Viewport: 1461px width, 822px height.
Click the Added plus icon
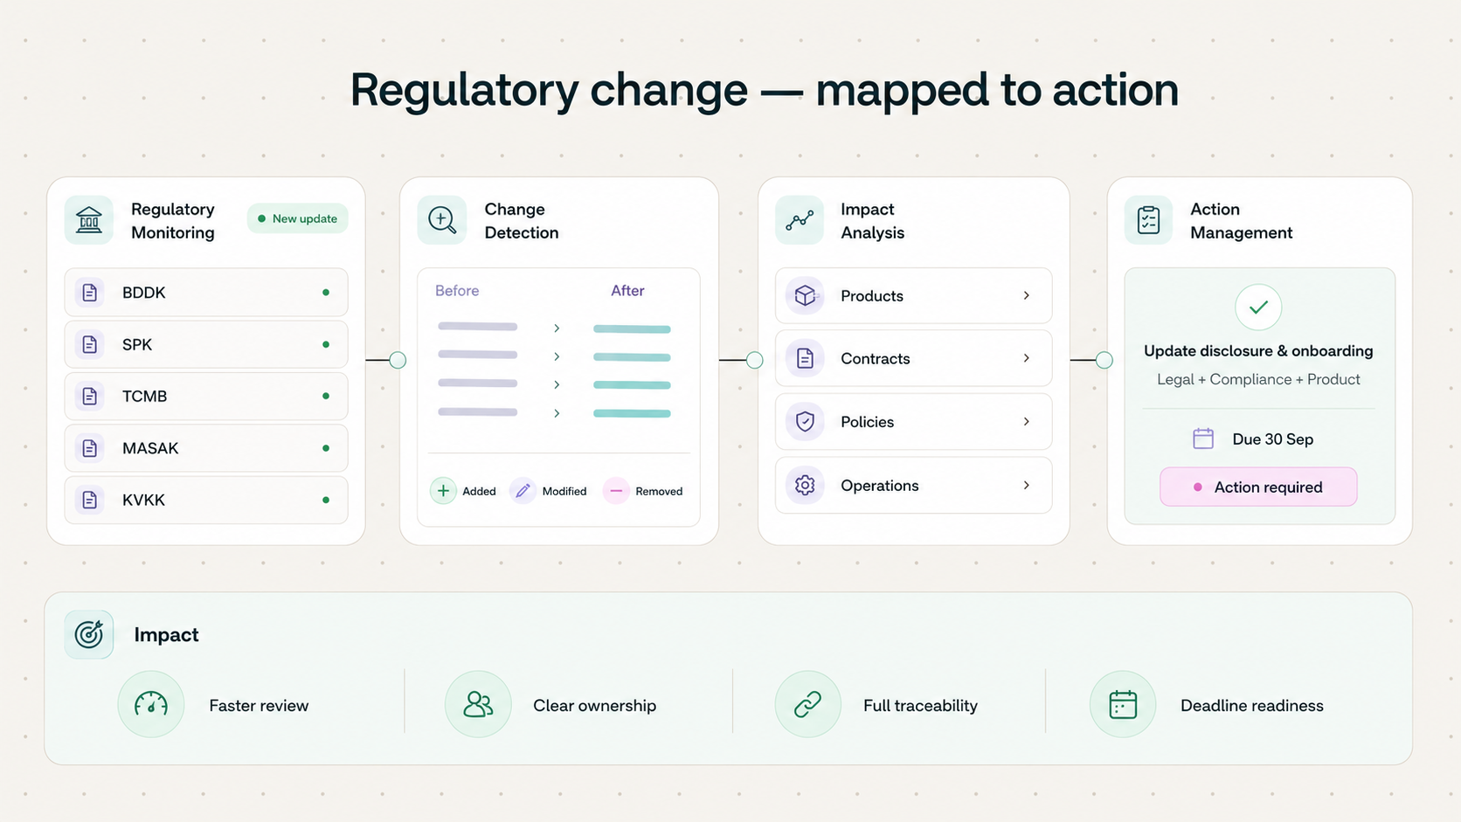(x=443, y=491)
